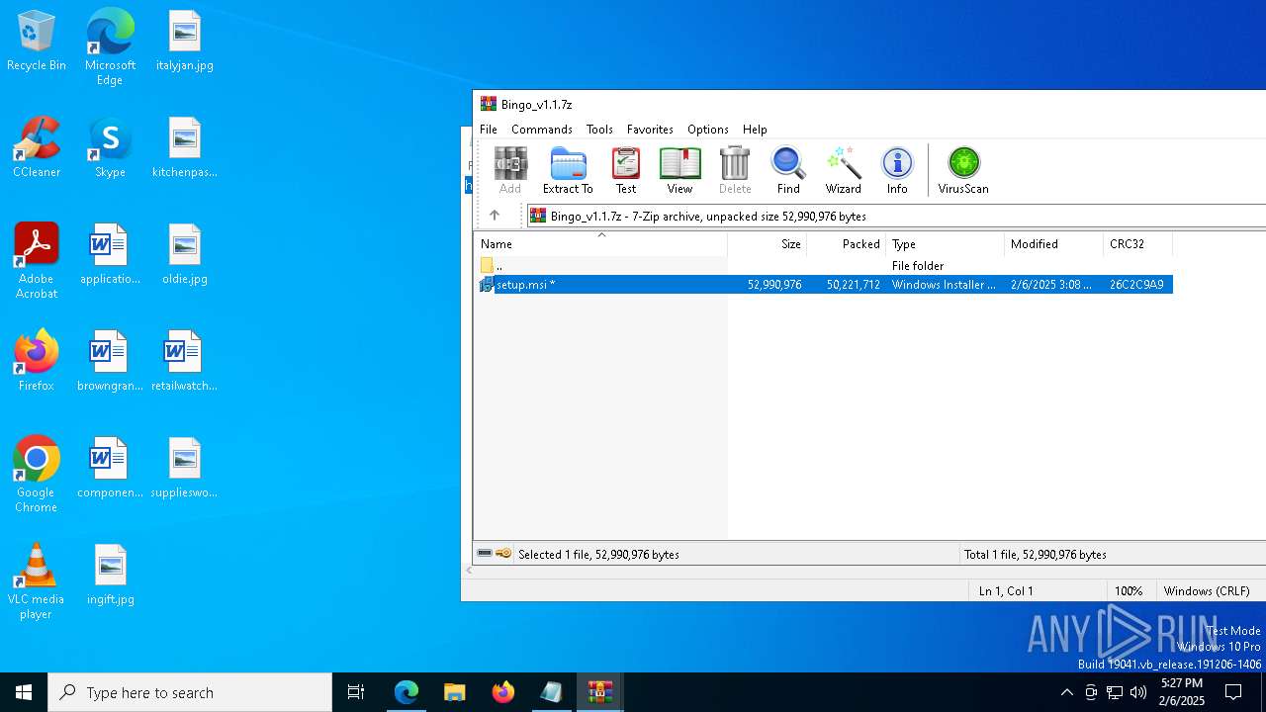Click the Windows (CRLF) status text in Notepad
This screenshot has width=1266, height=712.
(x=1208, y=590)
